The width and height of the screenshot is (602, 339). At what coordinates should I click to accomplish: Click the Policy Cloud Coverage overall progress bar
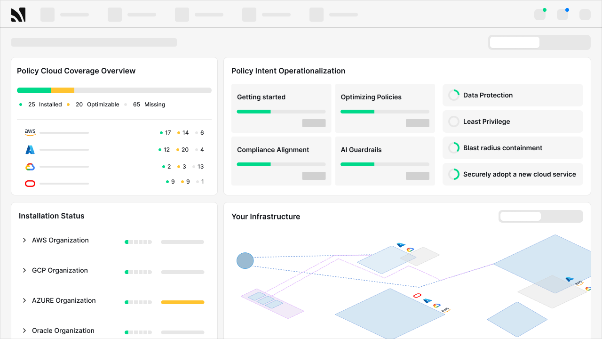point(114,90)
